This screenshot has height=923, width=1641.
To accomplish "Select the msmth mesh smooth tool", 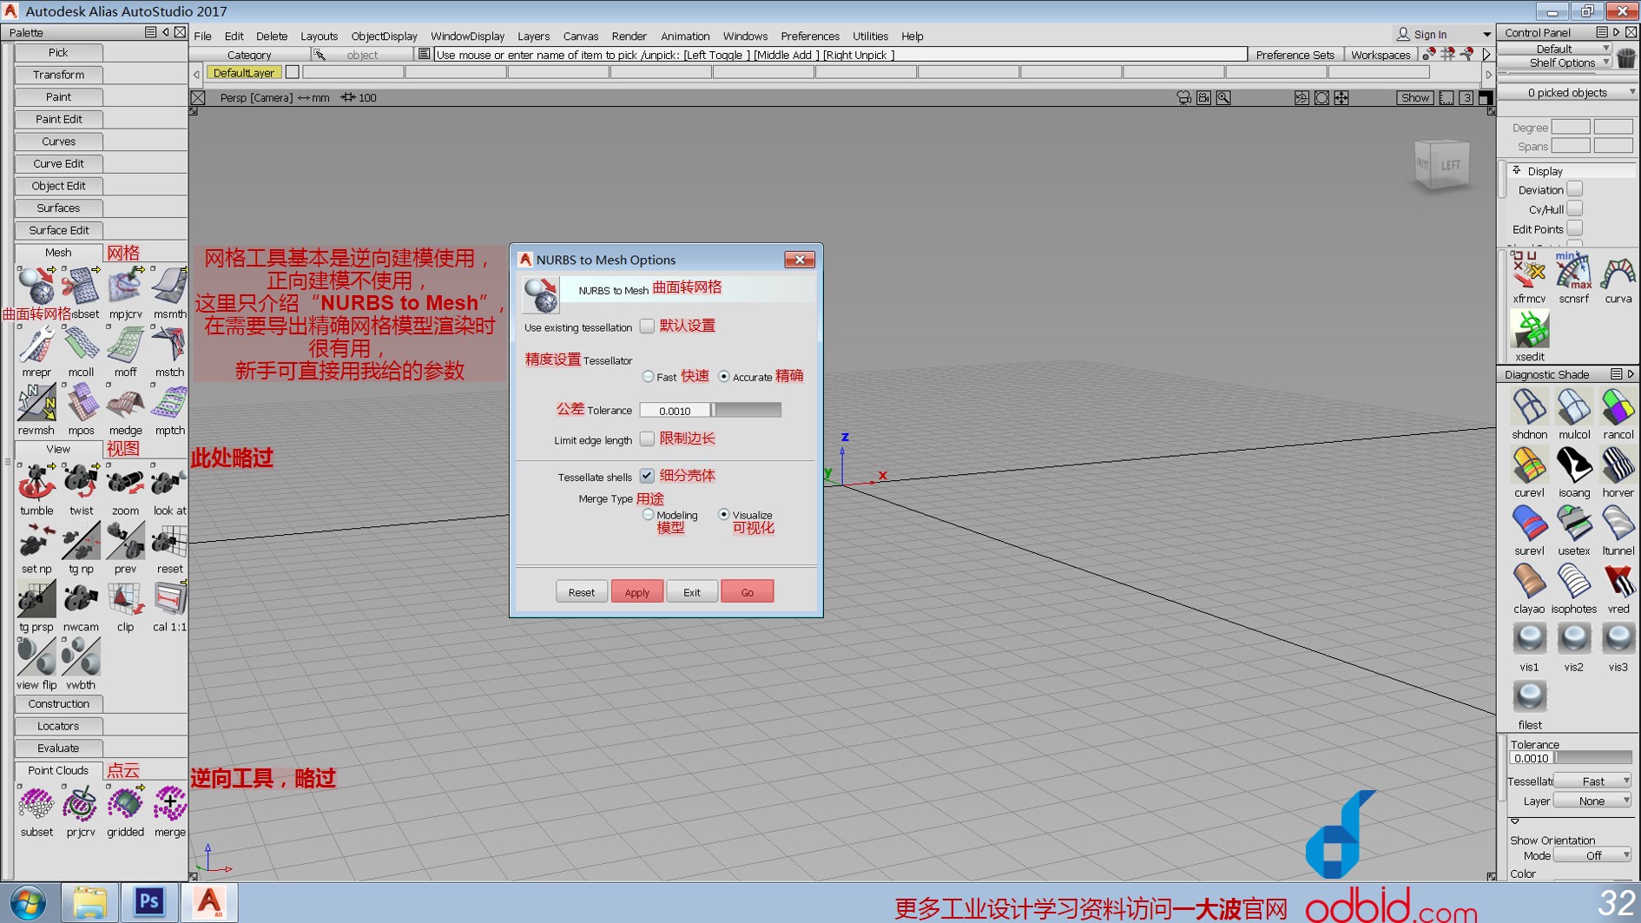I will [x=169, y=286].
